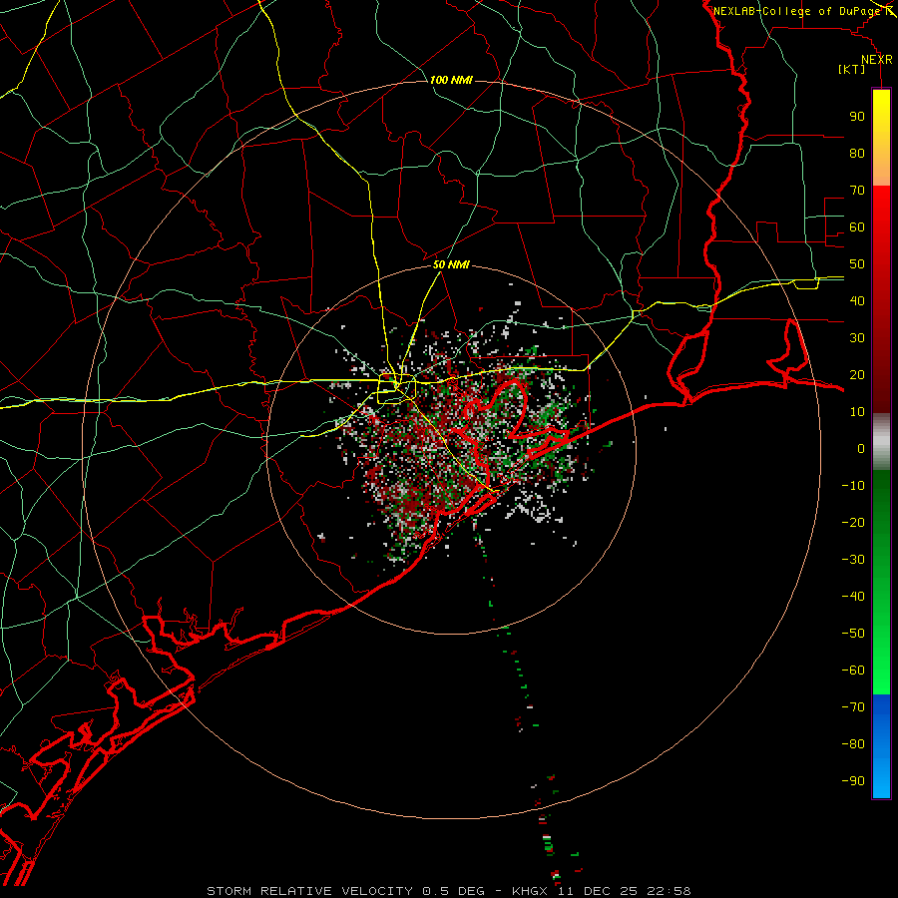Click the "60" color scale value
Viewport: 898px width, 898px height.
click(x=857, y=227)
